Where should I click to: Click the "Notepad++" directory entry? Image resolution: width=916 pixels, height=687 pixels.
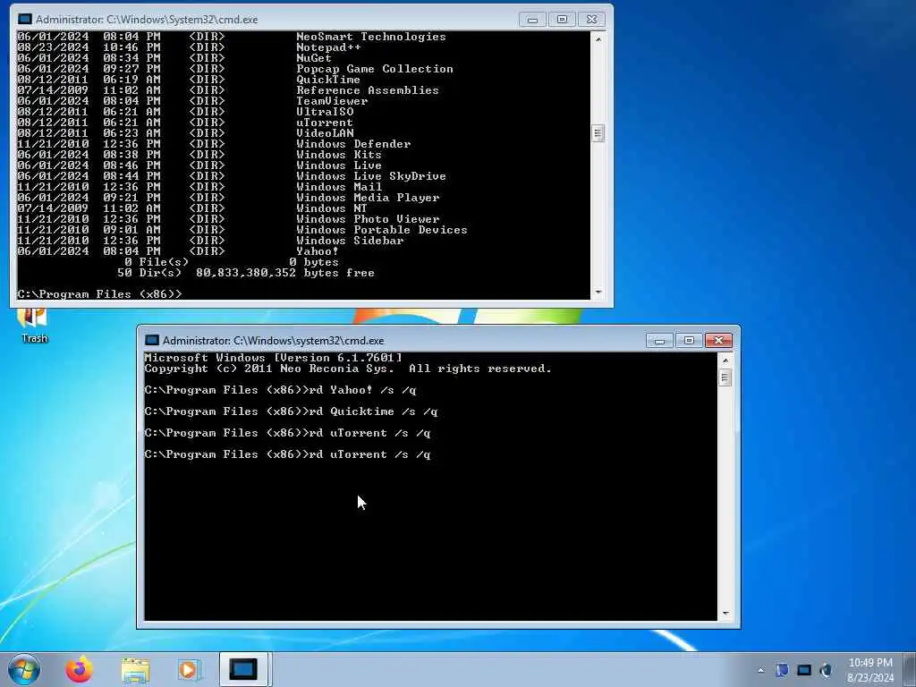click(328, 47)
